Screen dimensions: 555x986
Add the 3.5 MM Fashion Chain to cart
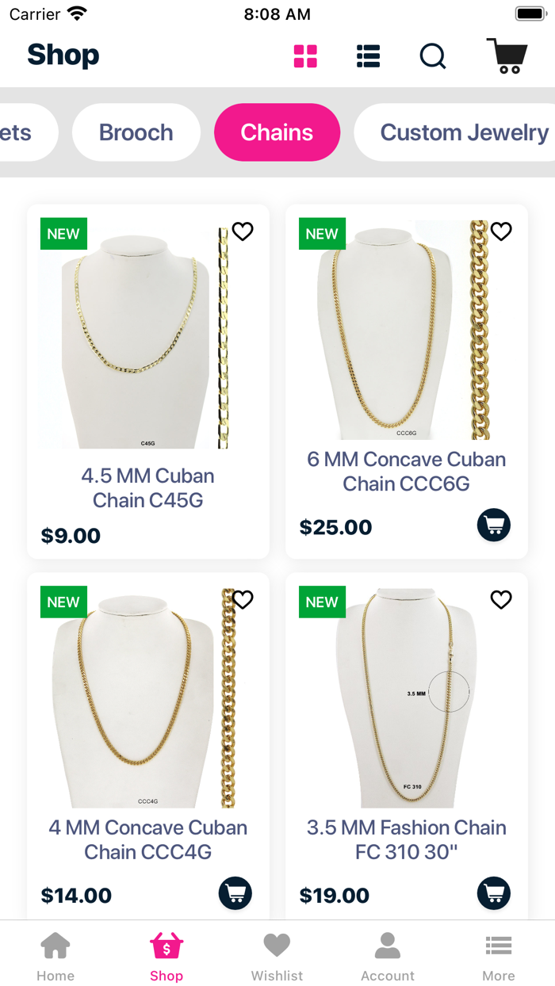pyautogui.click(x=493, y=893)
